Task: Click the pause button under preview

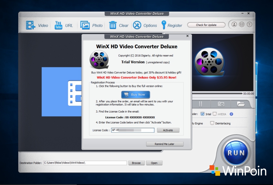Action: (201, 104)
